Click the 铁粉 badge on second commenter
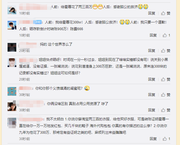The image size is (180, 145). tap(38, 22)
